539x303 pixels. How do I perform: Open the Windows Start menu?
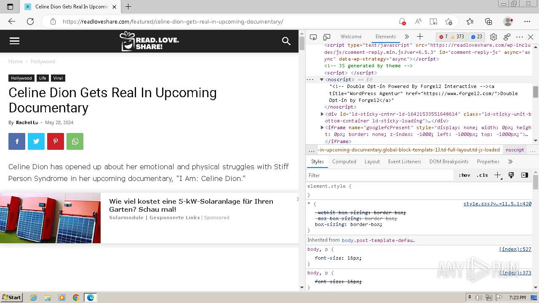[x=12, y=298]
